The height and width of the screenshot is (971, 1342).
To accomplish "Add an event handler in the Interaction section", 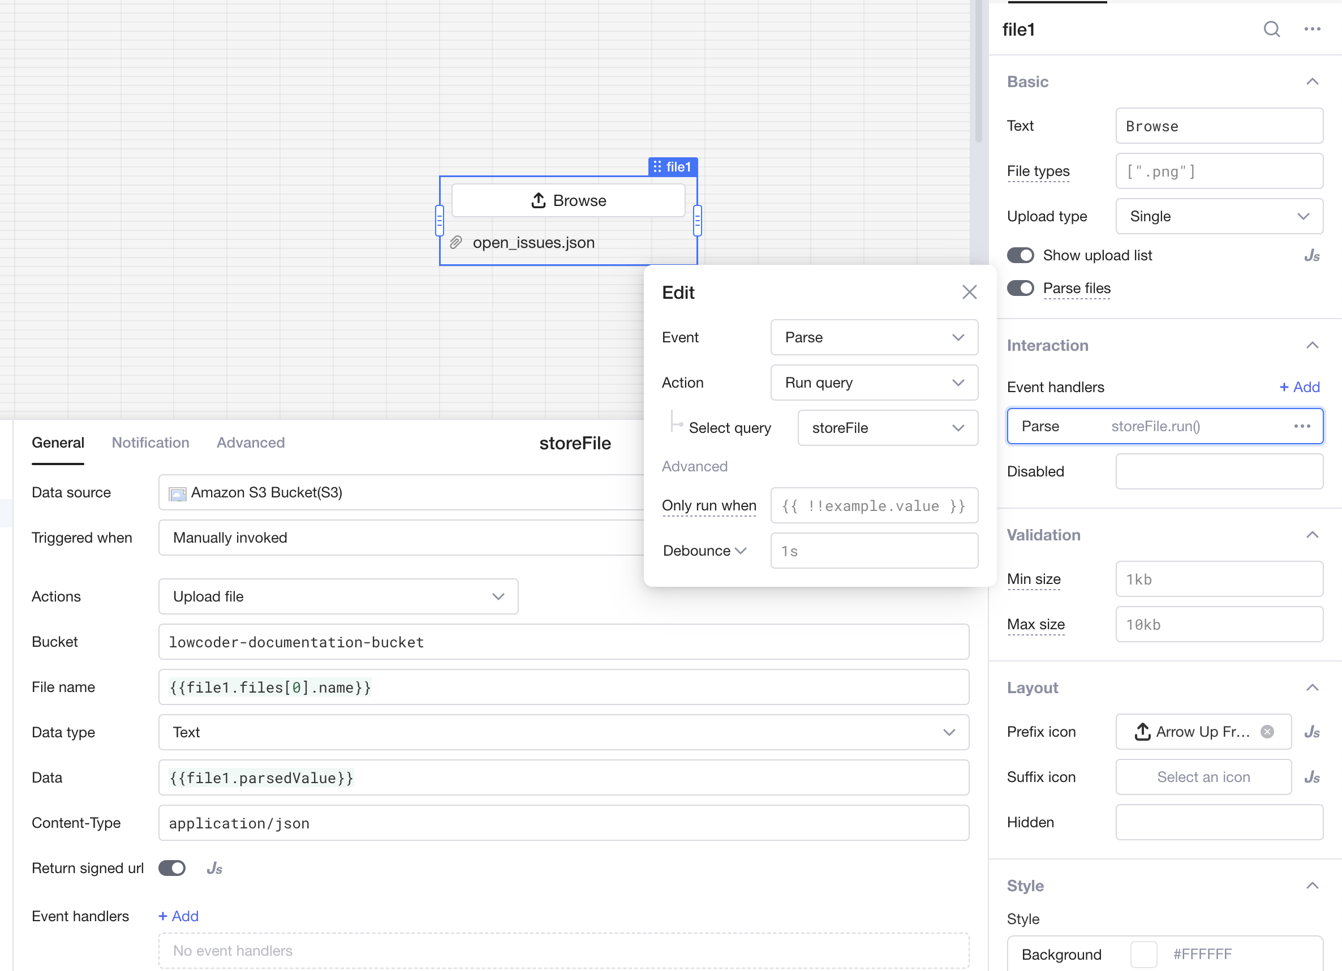I will (x=1300, y=387).
